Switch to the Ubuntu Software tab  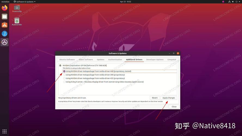pos(67,60)
